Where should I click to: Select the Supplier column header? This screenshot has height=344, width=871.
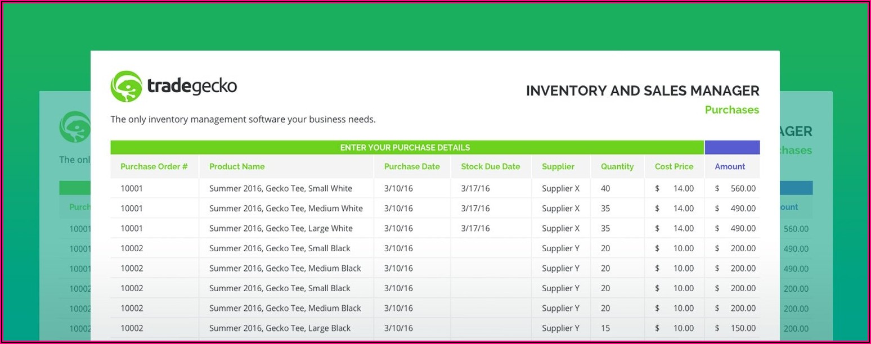coord(558,166)
